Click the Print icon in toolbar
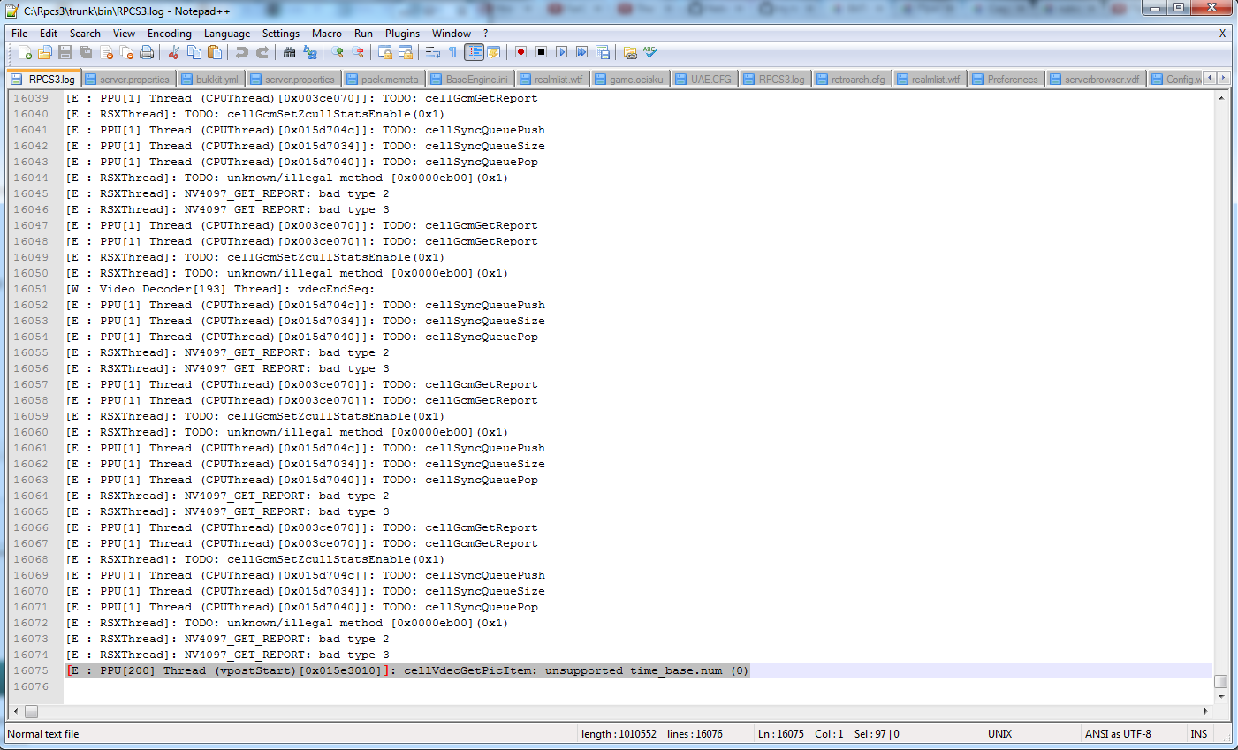The height and width of the screenshot is (750, 1238). 147,53
